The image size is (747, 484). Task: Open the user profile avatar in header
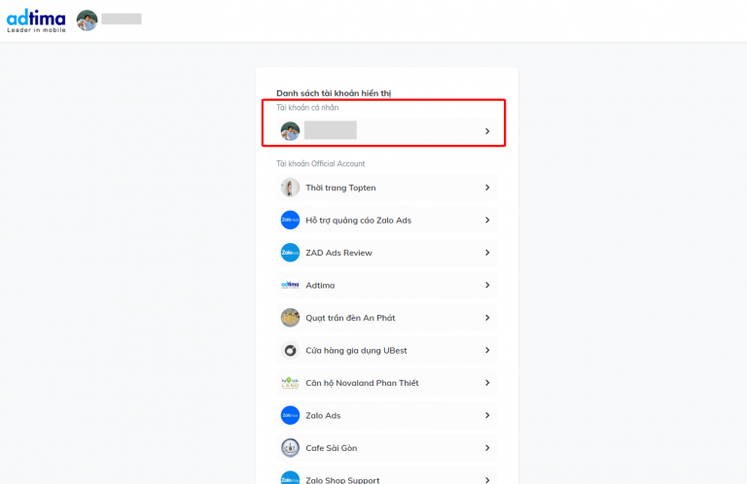pos(88,20)
